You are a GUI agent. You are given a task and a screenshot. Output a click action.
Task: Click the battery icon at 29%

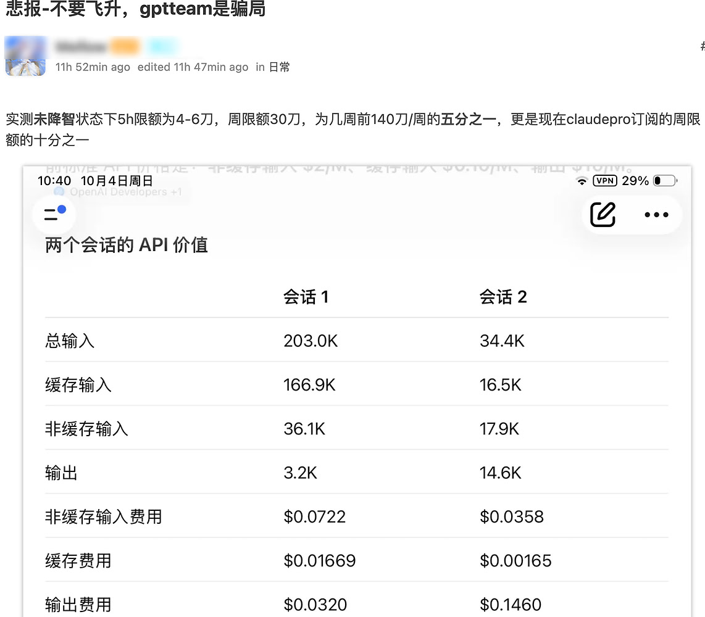(665, 181)
